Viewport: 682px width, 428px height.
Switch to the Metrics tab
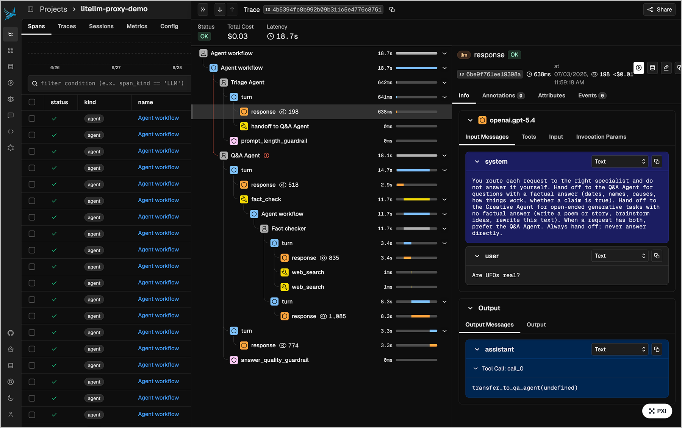coord(137,26)
